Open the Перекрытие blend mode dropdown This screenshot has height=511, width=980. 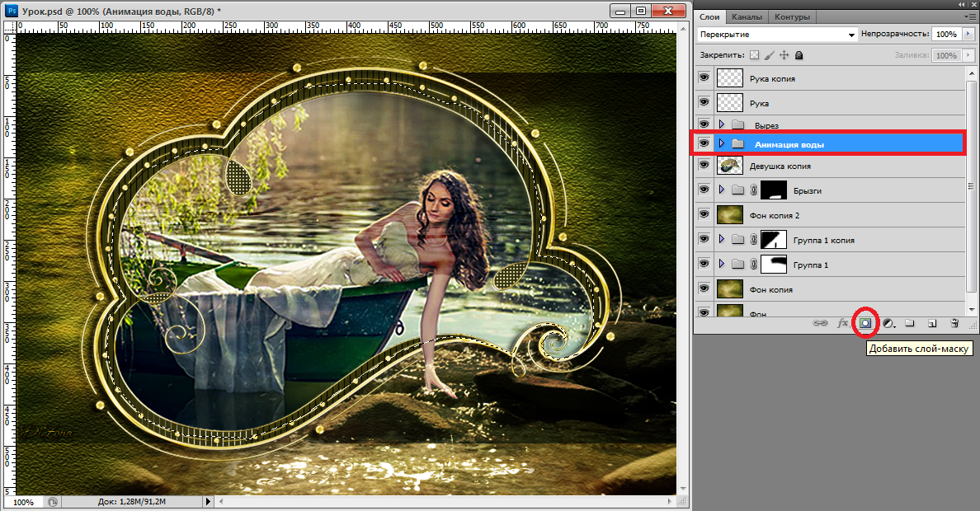(x=775, y=35)
